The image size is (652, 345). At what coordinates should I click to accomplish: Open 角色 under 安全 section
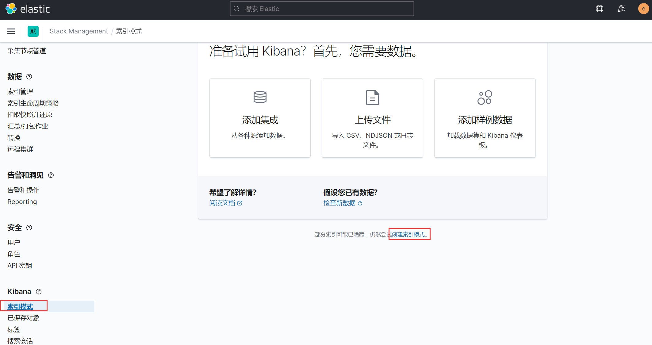coord(14,254)
